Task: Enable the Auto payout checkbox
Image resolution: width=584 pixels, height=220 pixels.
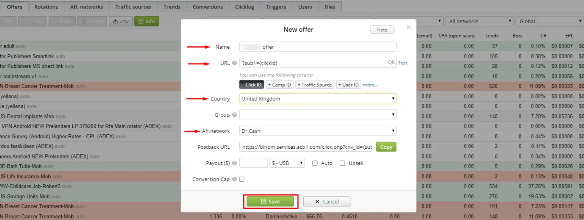Action: click(x=315, y=163)
